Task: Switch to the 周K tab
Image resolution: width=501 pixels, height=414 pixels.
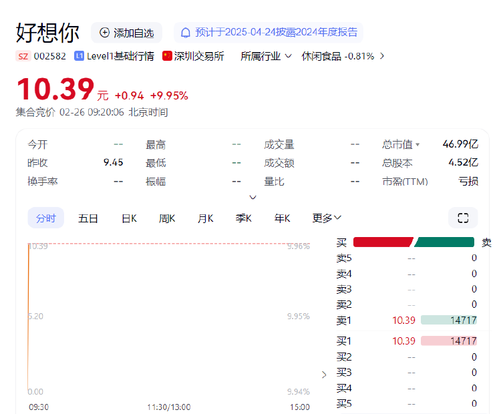Action: [x=167, y=218]
